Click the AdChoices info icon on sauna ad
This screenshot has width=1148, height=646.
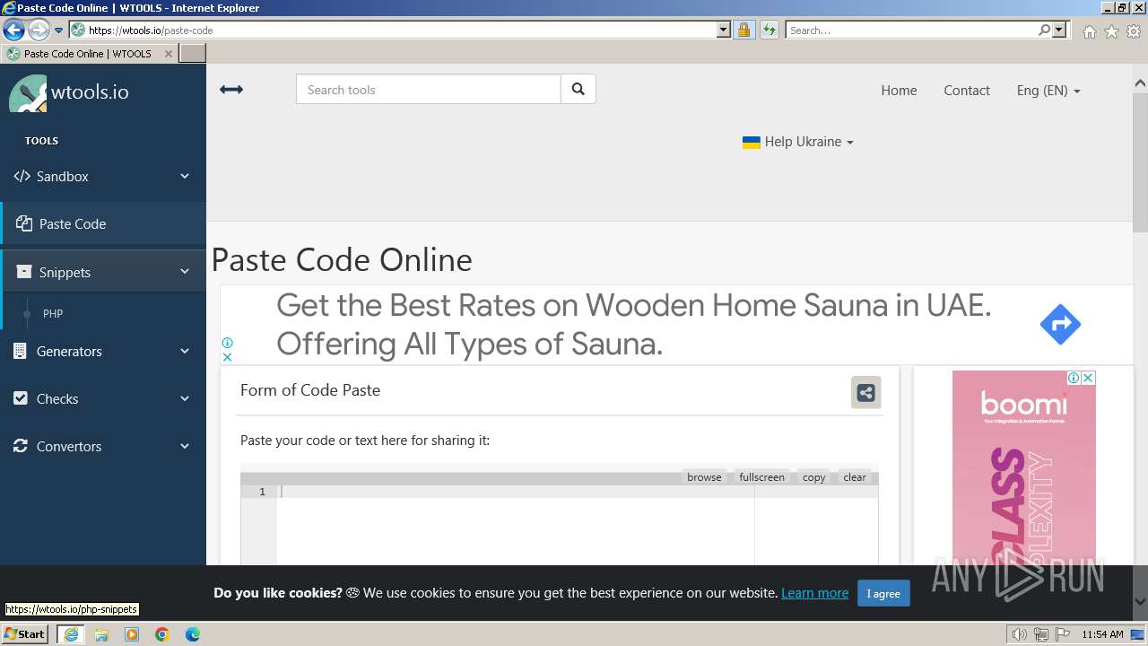point(227,343)
